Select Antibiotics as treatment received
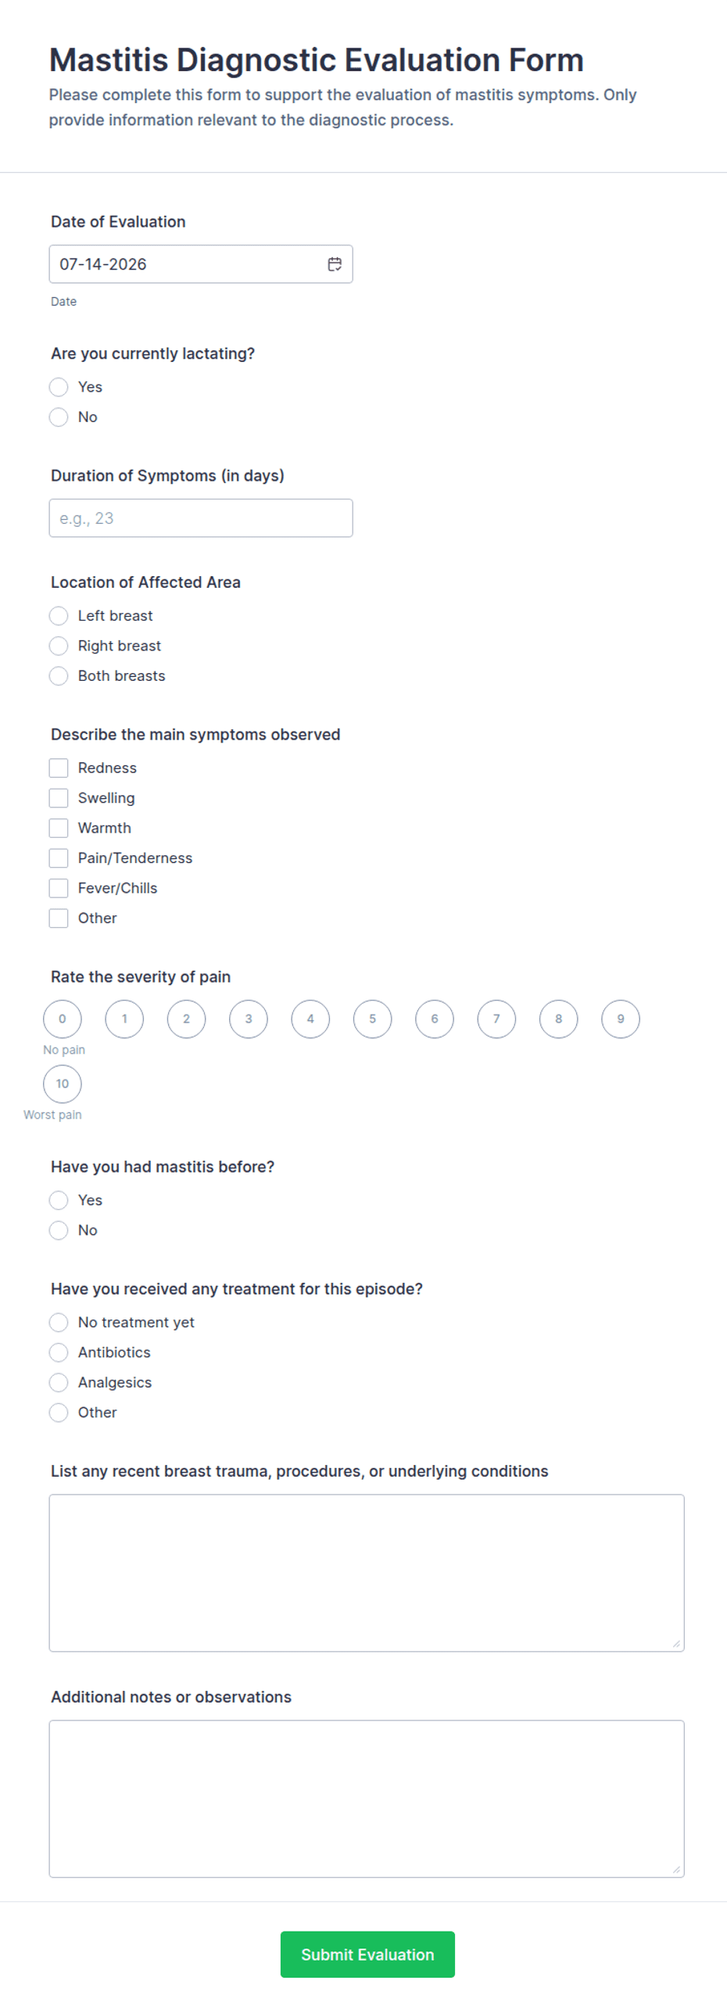727x2016 pixels. click(x=59, y=1352)
